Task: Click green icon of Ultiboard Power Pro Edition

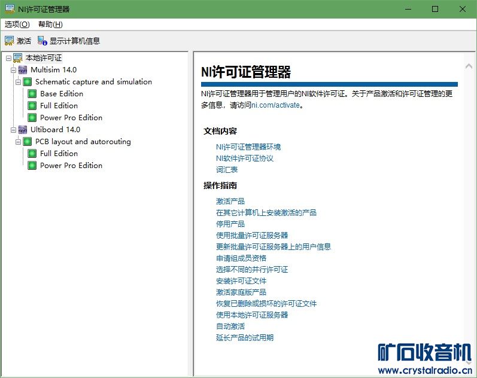Action: point(32,166)
